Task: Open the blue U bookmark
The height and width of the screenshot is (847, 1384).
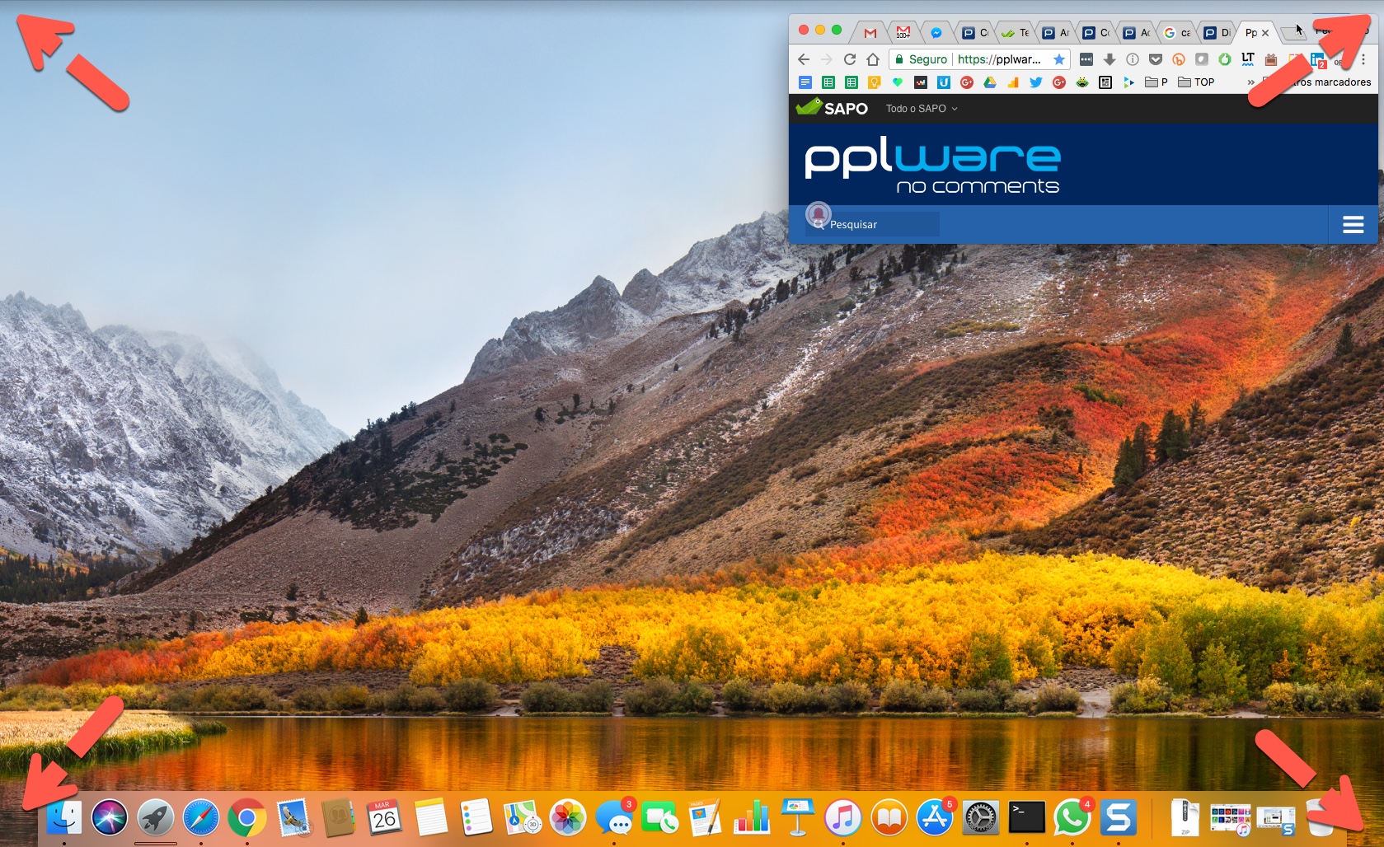Action: (944, 82)
